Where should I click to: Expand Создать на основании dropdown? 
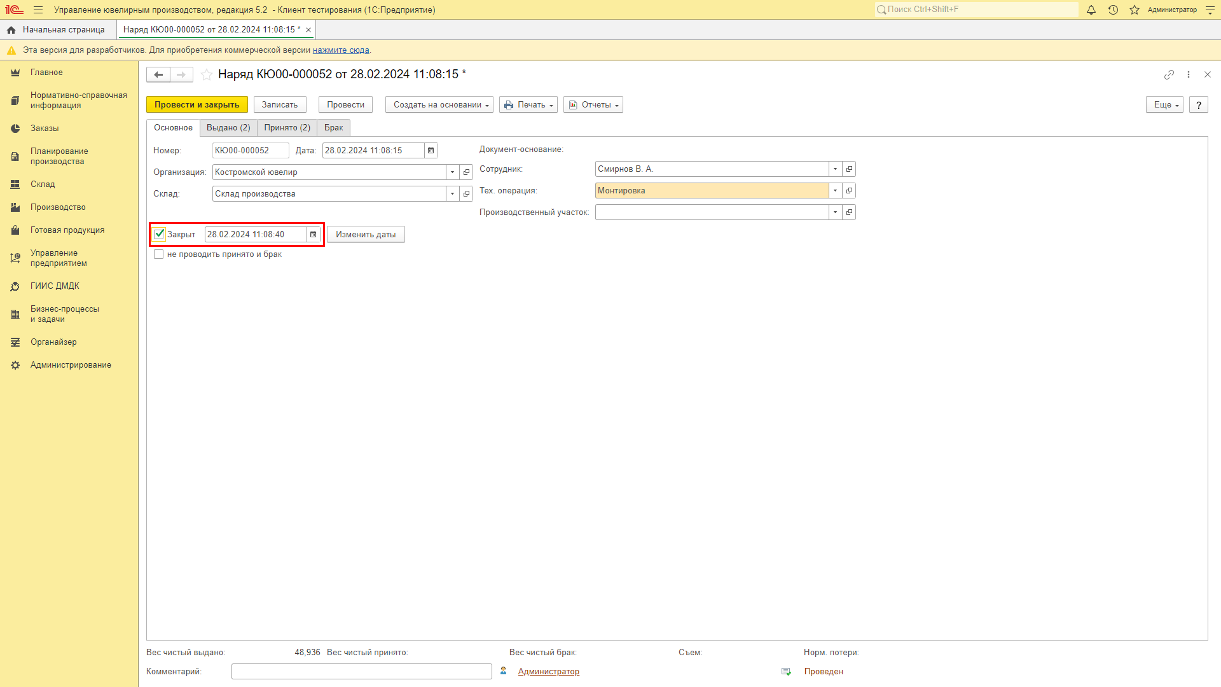(439, 105)
